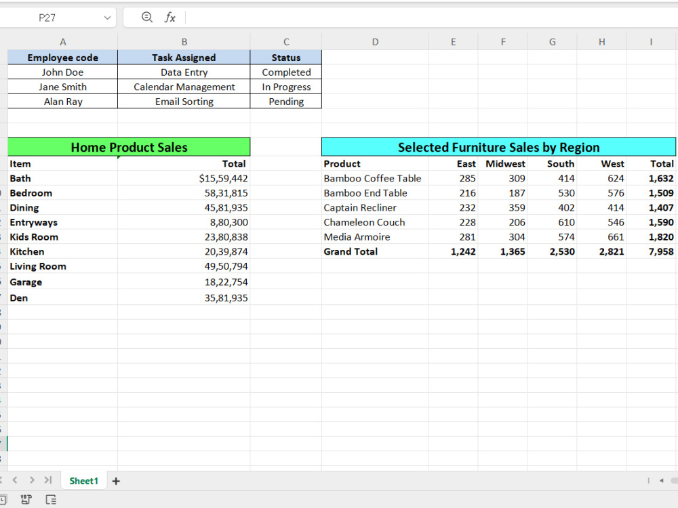678x508 pixels.
Task: Click the West grand total 2,821 cell
Action: [x=601, y=251]
